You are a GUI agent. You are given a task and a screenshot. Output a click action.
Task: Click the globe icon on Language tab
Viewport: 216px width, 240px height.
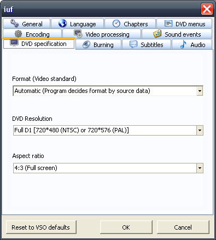pyautogui.click(x=62, y=24)
